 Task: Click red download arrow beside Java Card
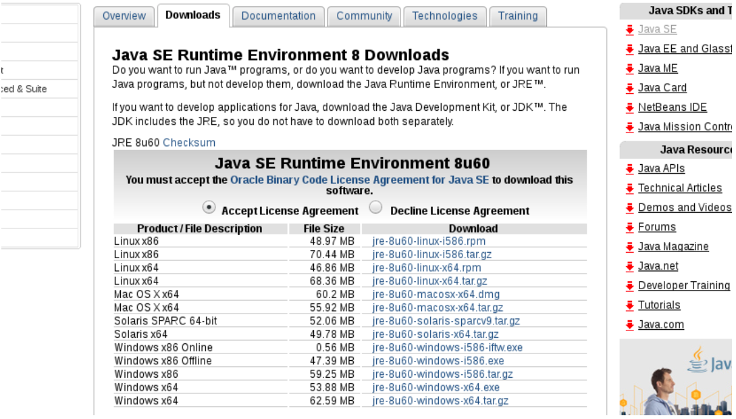629,89
